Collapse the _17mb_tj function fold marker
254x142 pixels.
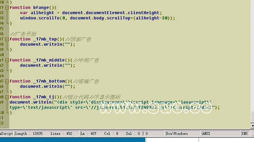pyautogui.click(x=7, y=97)
